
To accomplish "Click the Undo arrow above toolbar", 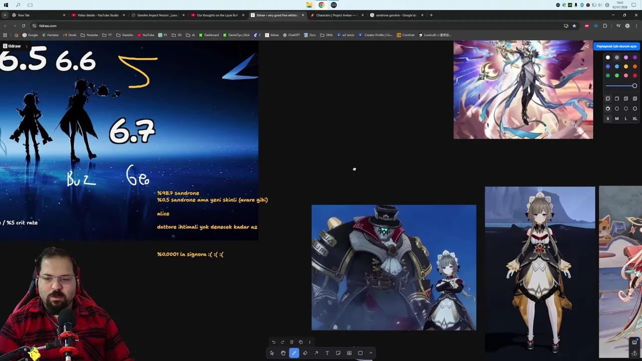I will click(273, 342).
